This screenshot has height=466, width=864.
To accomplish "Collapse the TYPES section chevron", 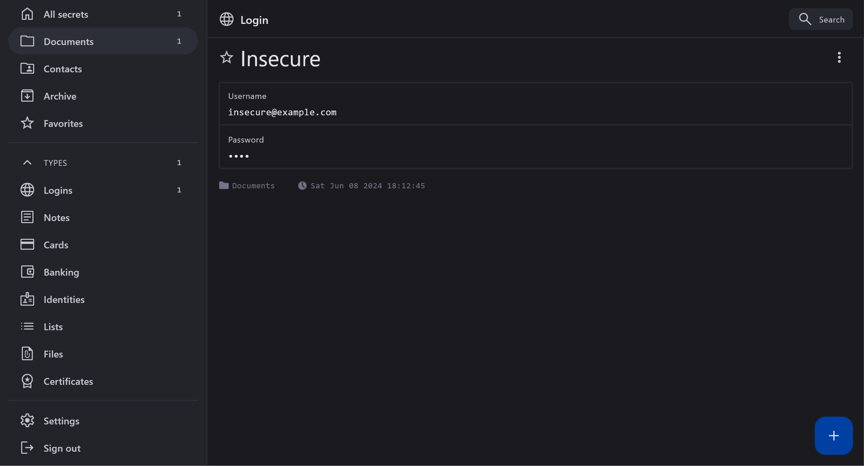I will click(x=27, y=163).
